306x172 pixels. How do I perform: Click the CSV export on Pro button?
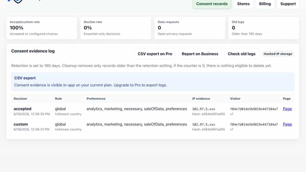click(x=155, y=54)
